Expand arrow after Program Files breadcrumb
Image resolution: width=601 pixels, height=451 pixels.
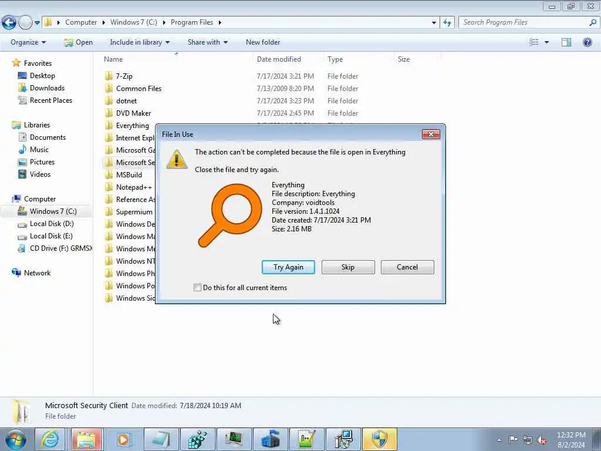tap(220, 23)
